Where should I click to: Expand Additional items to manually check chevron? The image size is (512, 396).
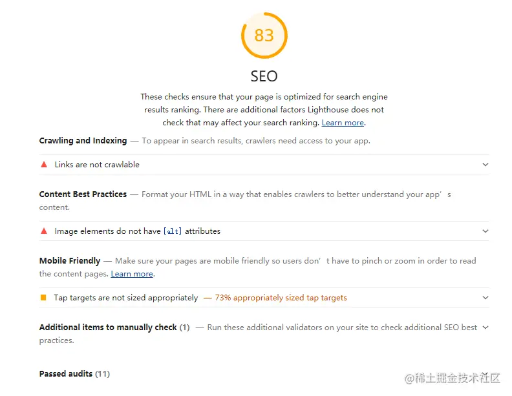[485, 327]
